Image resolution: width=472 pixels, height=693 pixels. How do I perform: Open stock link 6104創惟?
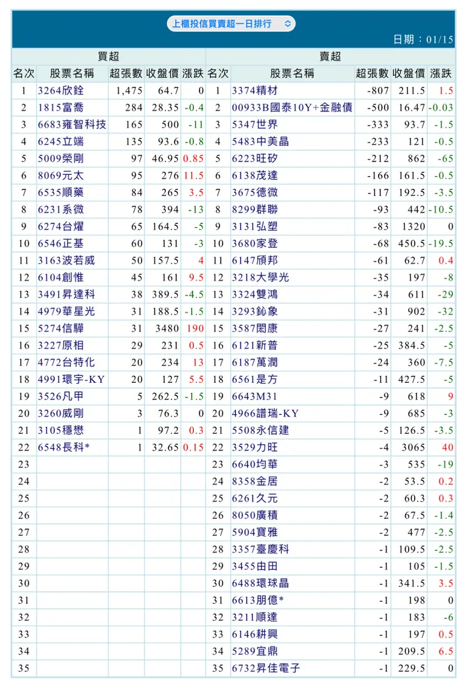[x=61, y=278]
